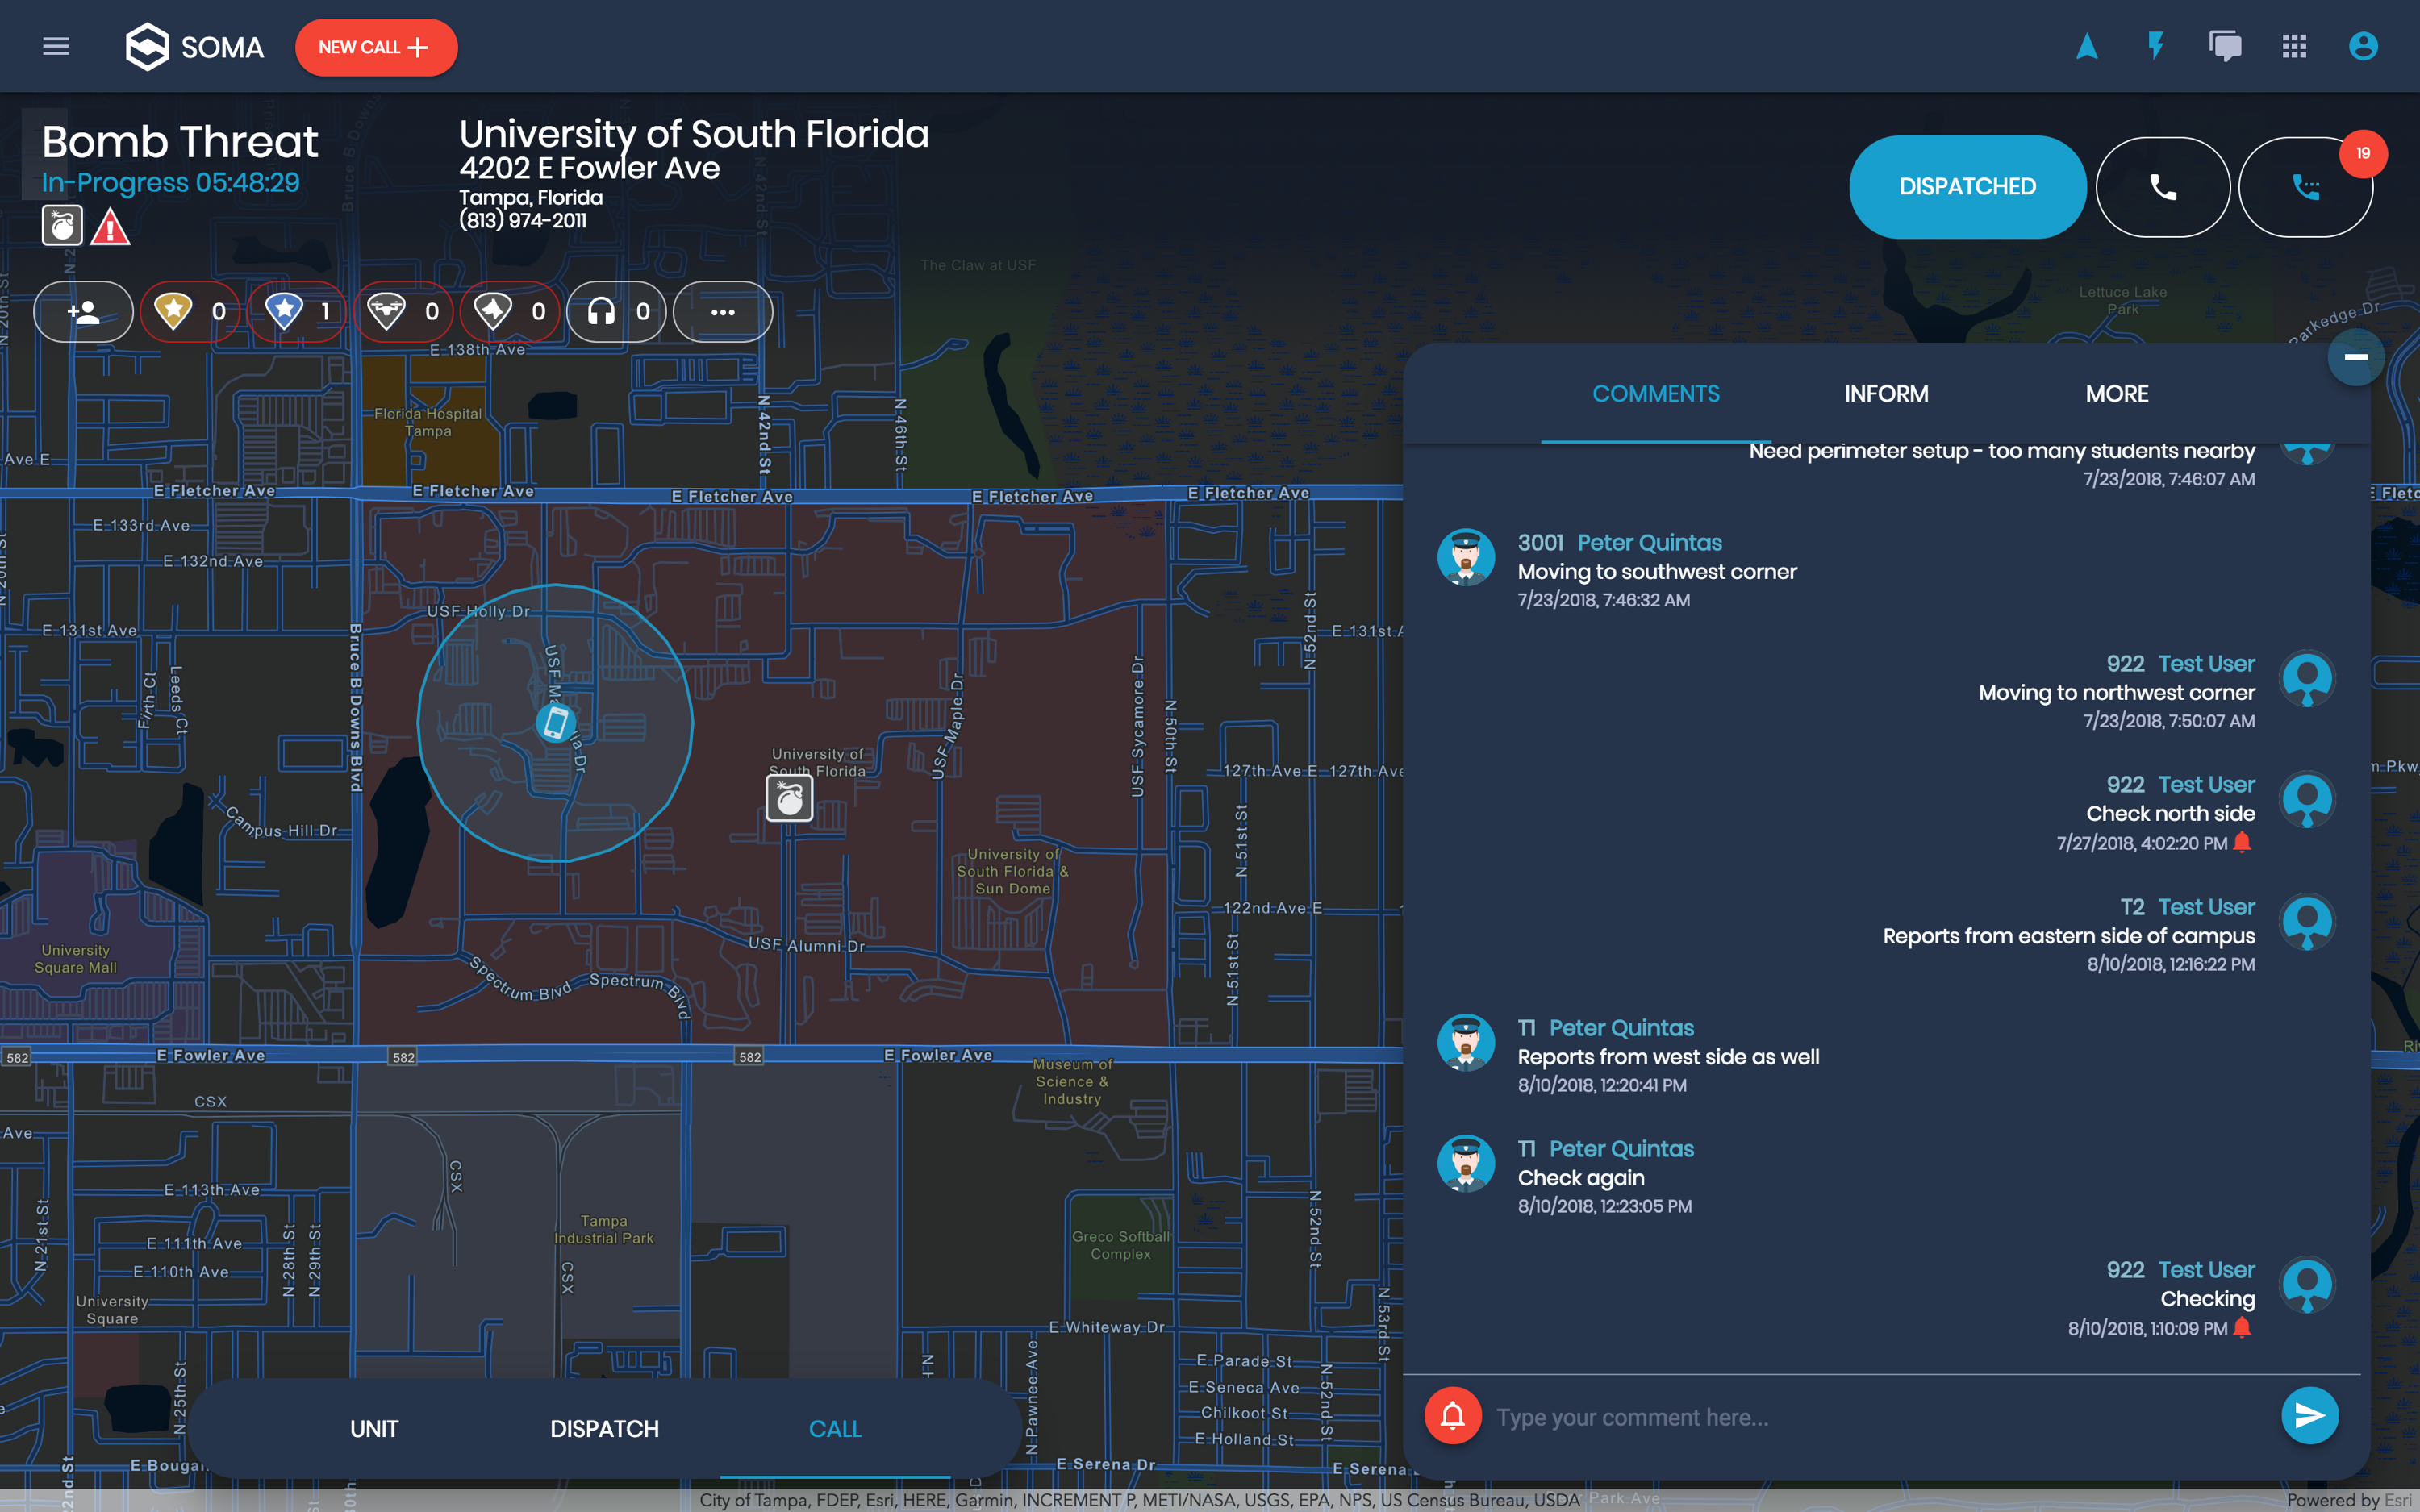Click the phone call button
This screenshot has width=2420, height=1512.
point(2163,187)
